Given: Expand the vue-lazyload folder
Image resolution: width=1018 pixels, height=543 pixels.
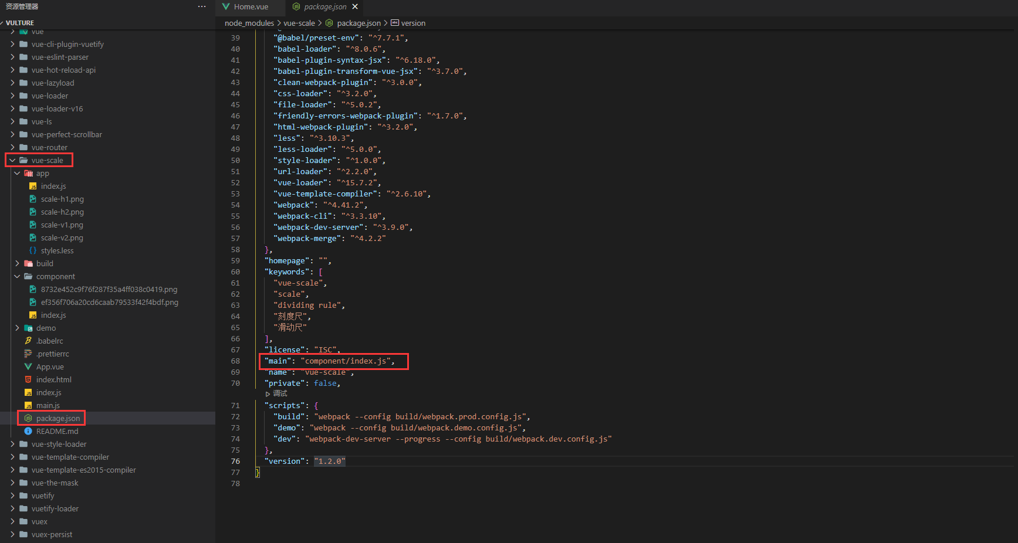Looking at the screenshot, I should 13,83.
